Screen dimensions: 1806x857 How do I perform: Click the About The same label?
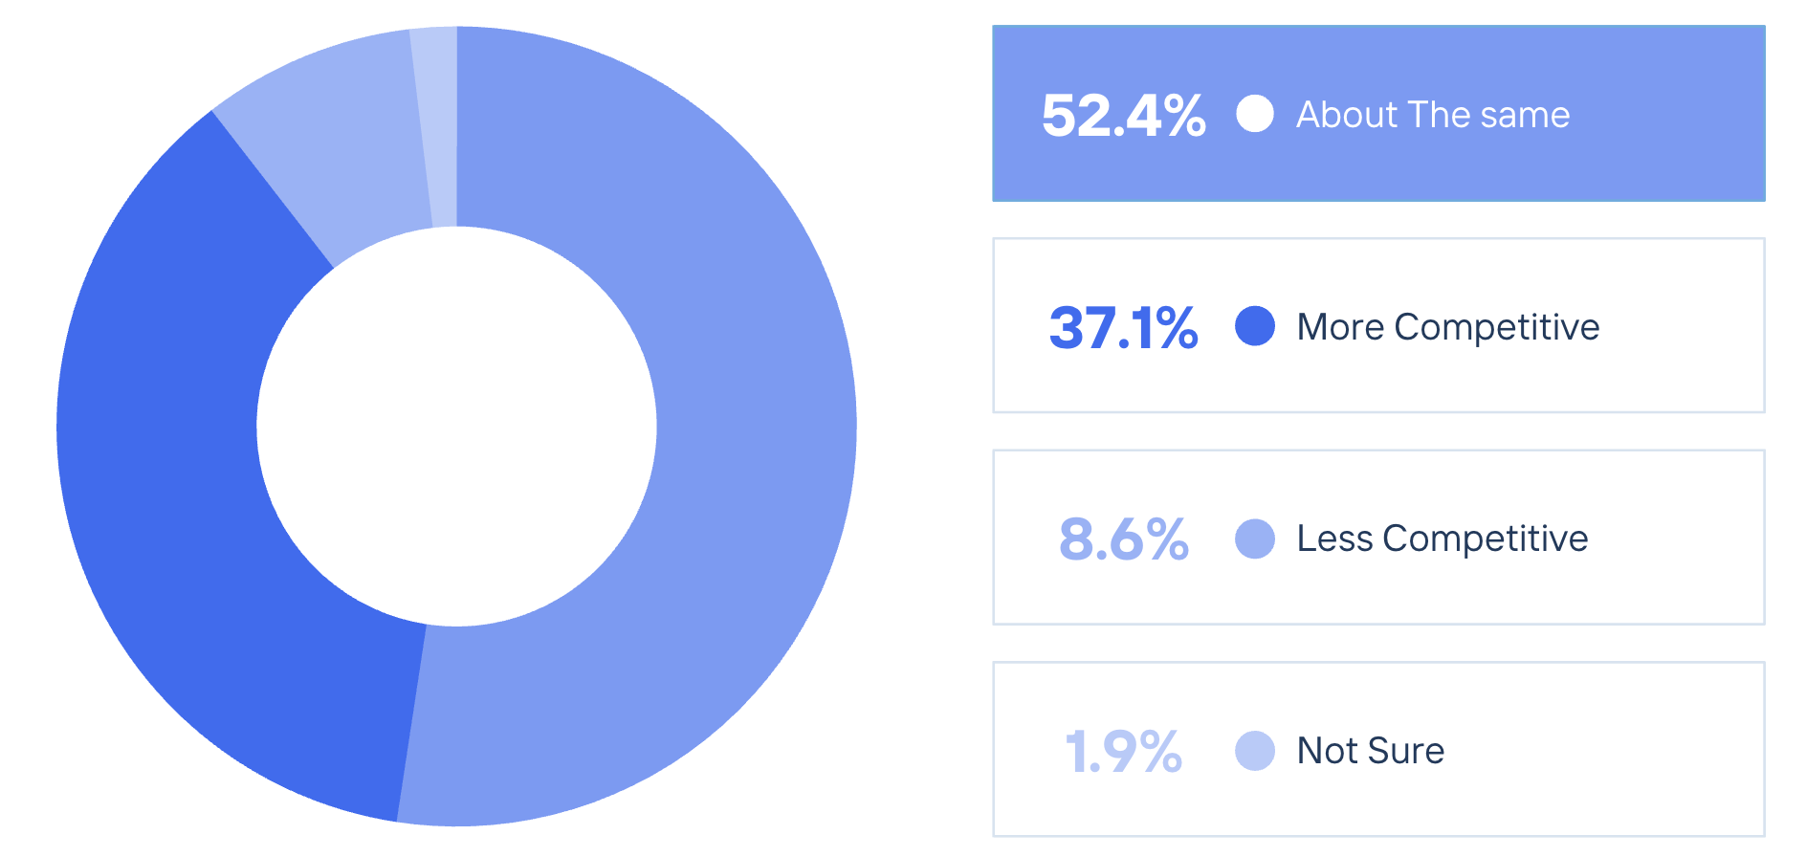(x=1432, y=115)
